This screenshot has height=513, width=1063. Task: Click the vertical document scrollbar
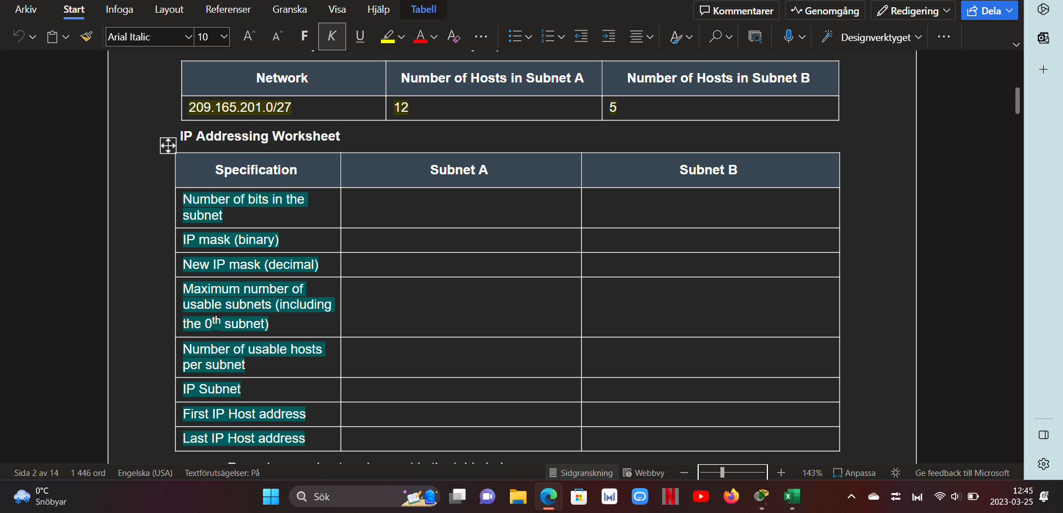click(x=1016, y=101)
